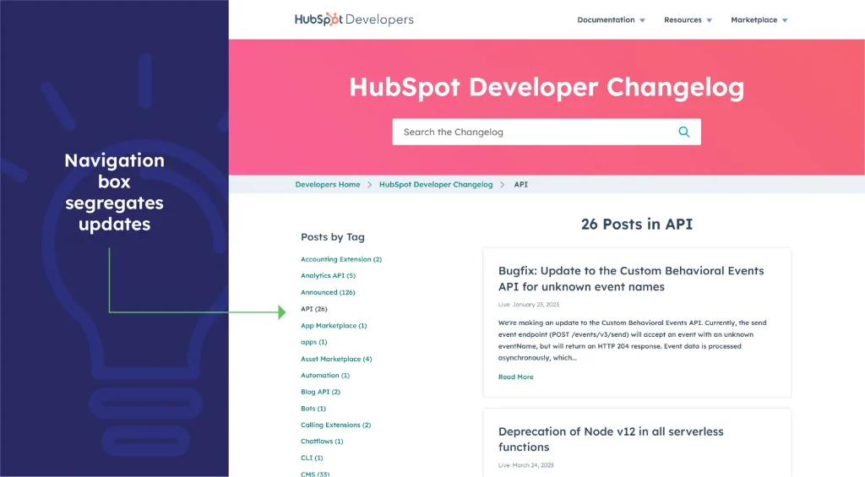The width and height of the screenshot is (865, 477).
Task: Click the HubSpot Developer Changelog title
Action: (547, 87)
